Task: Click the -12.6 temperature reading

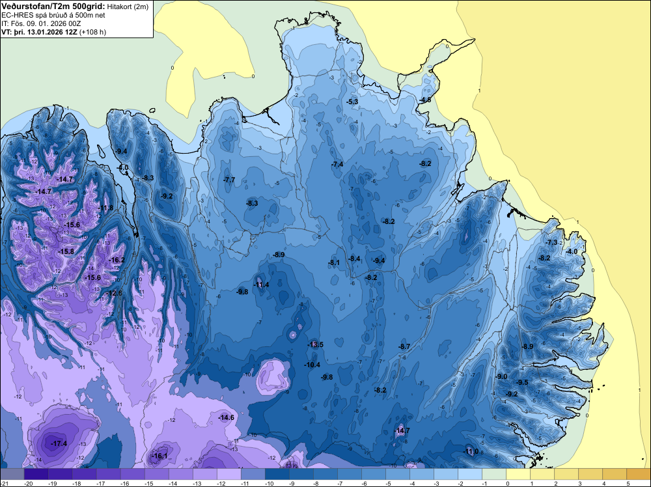Action: coord(114,293)
